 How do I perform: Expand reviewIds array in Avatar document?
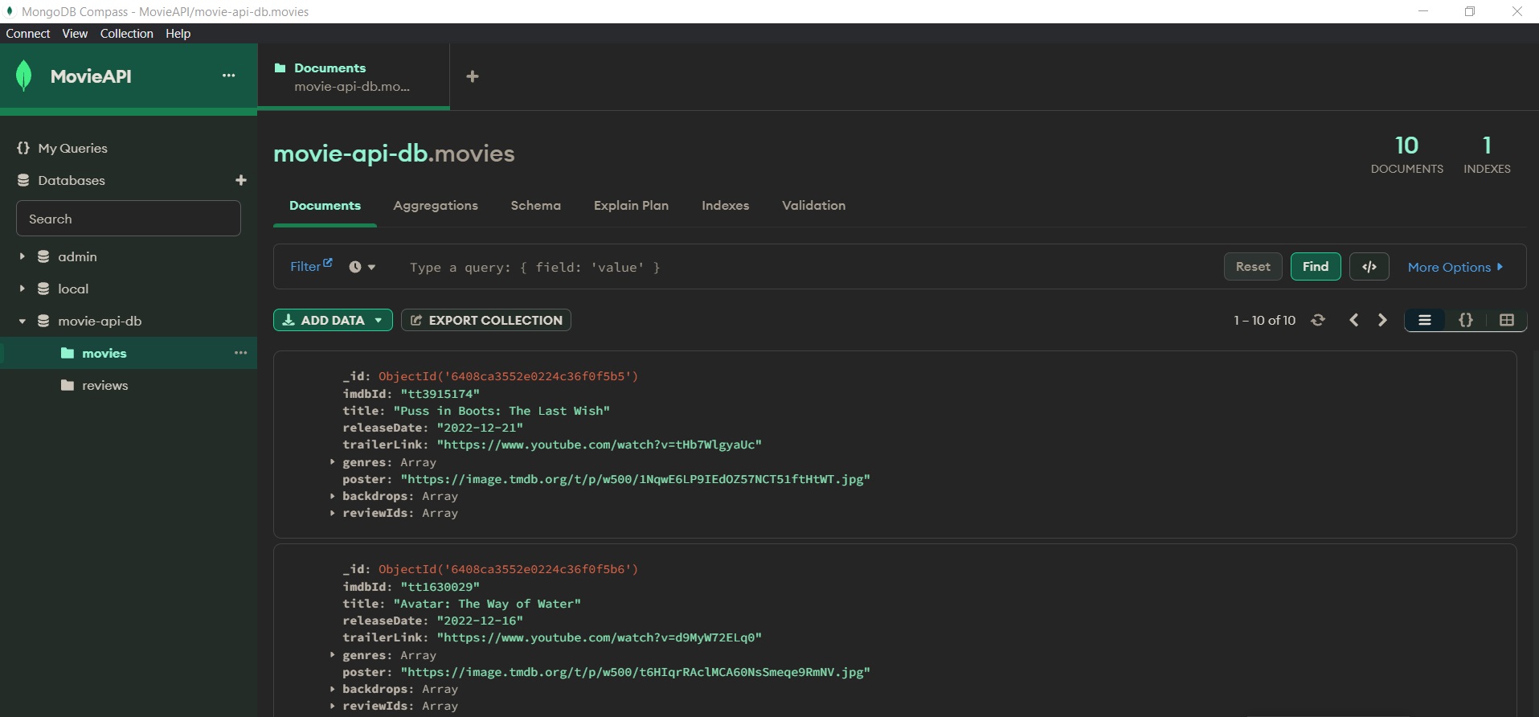coord(332,706)
